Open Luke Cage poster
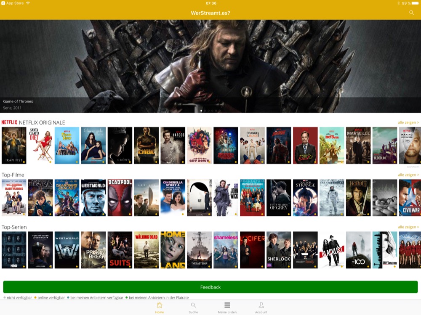Image resolution: width=421 pixels, height=315 pixels. tap(147, 146)
